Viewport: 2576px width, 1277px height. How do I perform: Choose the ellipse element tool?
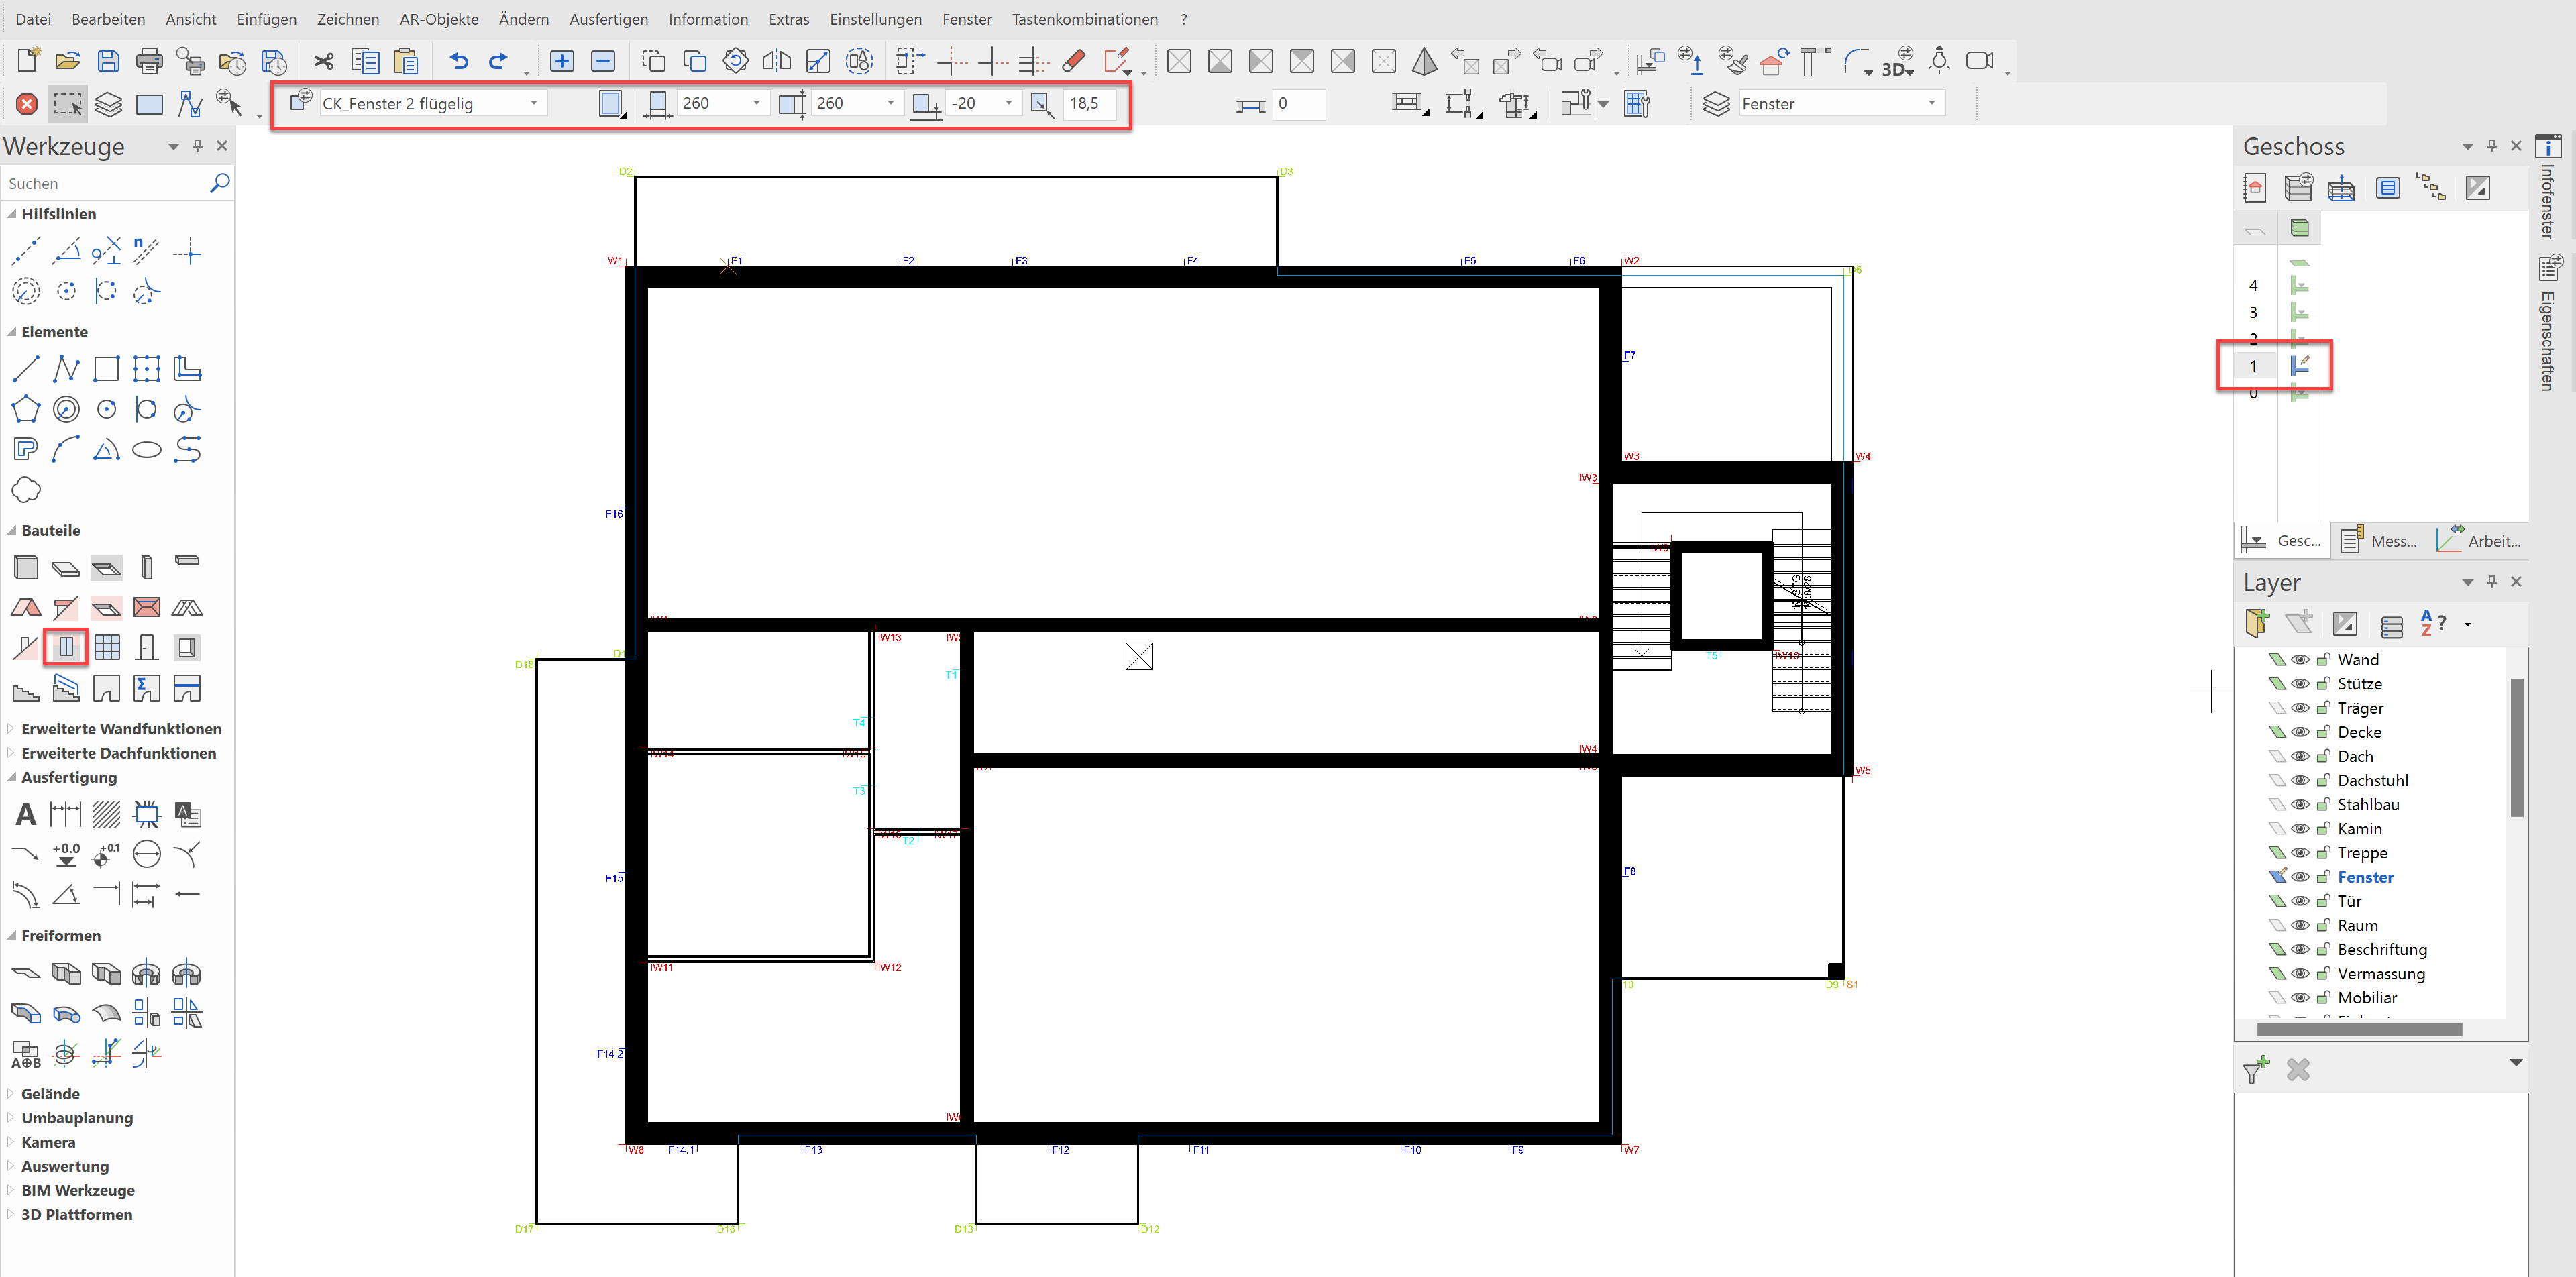pyautogui.click(x=147, y=449)
